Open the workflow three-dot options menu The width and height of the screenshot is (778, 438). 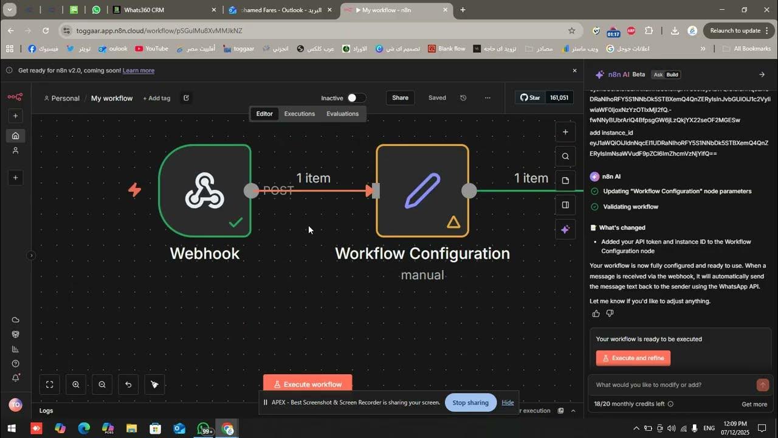tap(487, 98)
